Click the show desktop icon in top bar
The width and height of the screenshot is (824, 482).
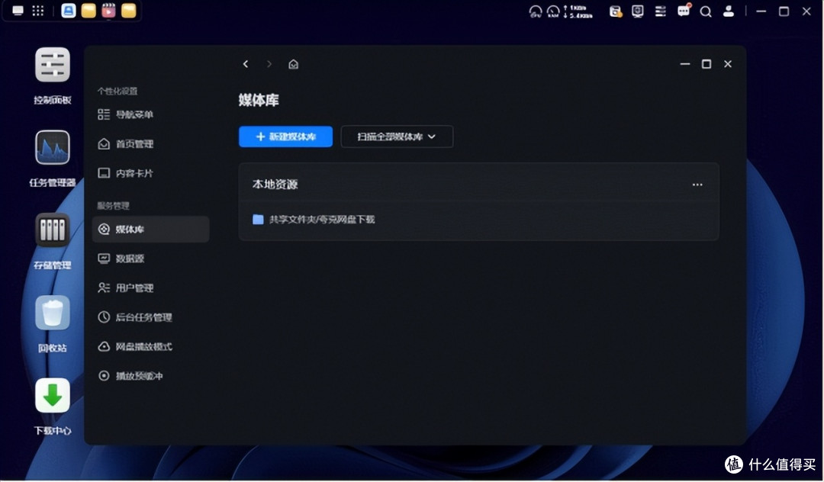[18, 11]
